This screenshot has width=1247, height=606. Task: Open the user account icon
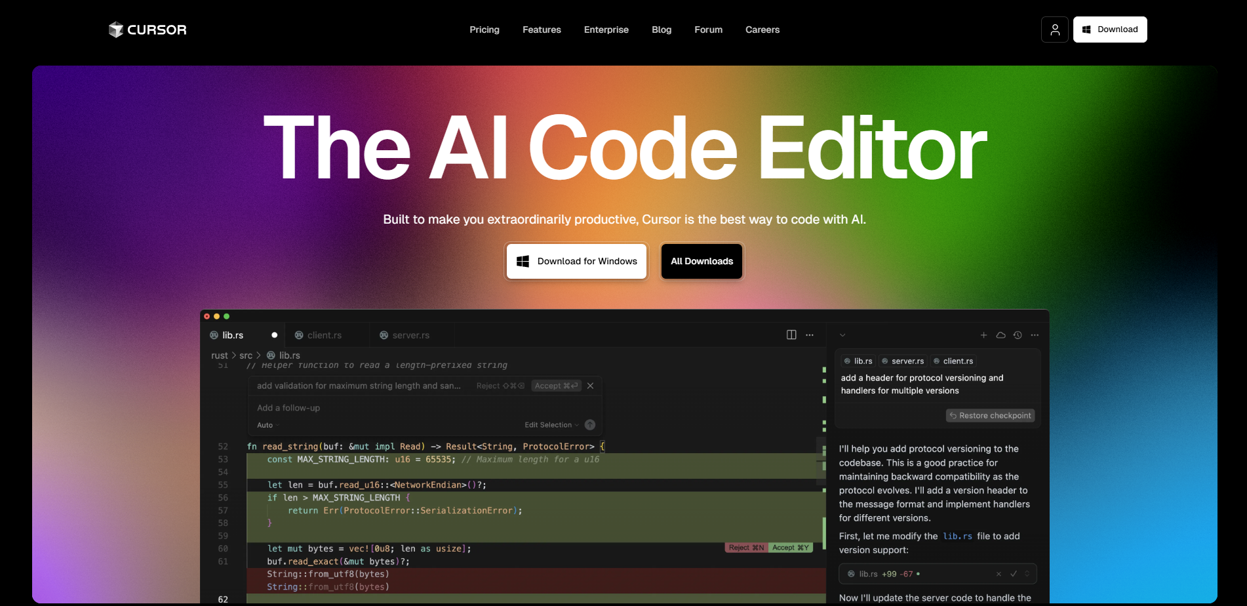(x=1055, y=30)
